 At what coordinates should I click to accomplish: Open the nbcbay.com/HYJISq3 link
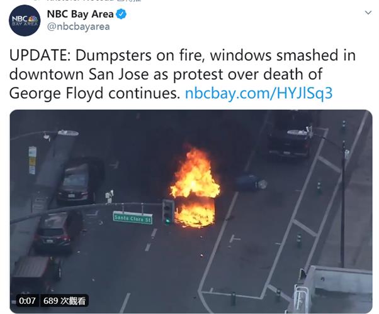(259, 94)
